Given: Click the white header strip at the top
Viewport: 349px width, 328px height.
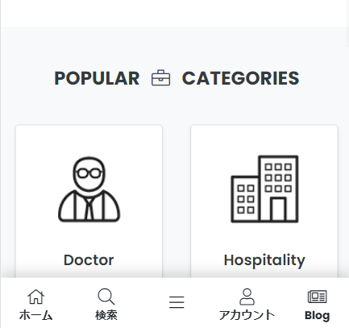Looking at the screenshot, I should coord(173,13).
